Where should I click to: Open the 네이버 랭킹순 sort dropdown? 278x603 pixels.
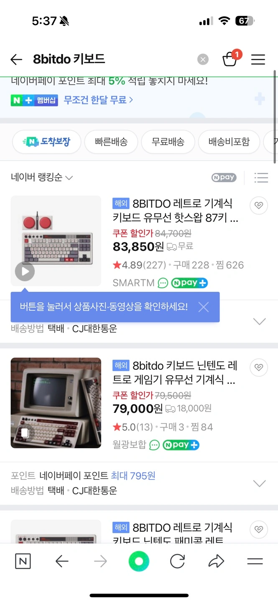[42, 178]
